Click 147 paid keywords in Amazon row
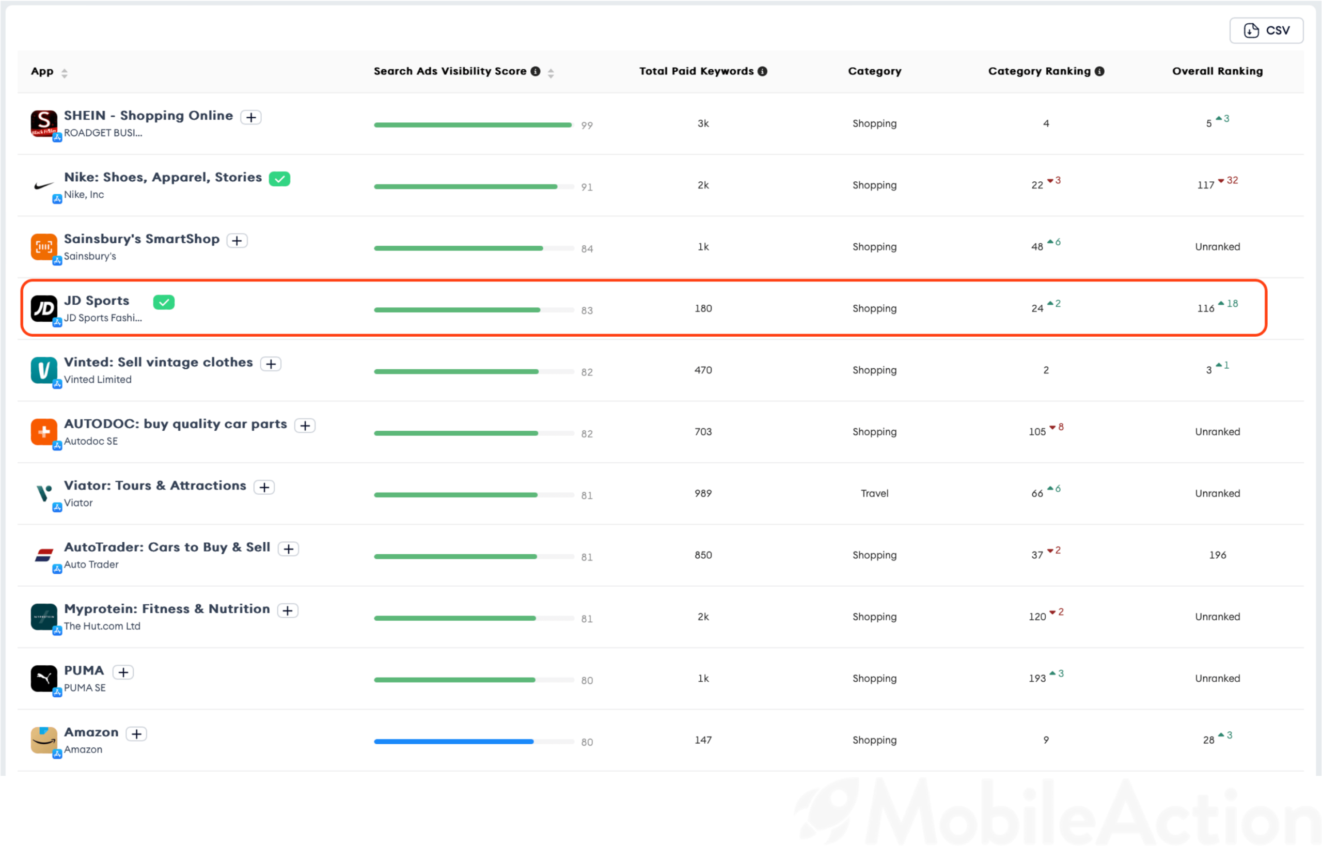 tap(703, 740)
